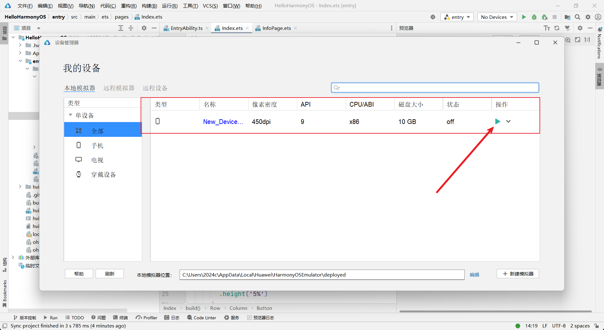Open the 终端 tool window
Viewport: 604px width, 330px height.
coord(120,318)
